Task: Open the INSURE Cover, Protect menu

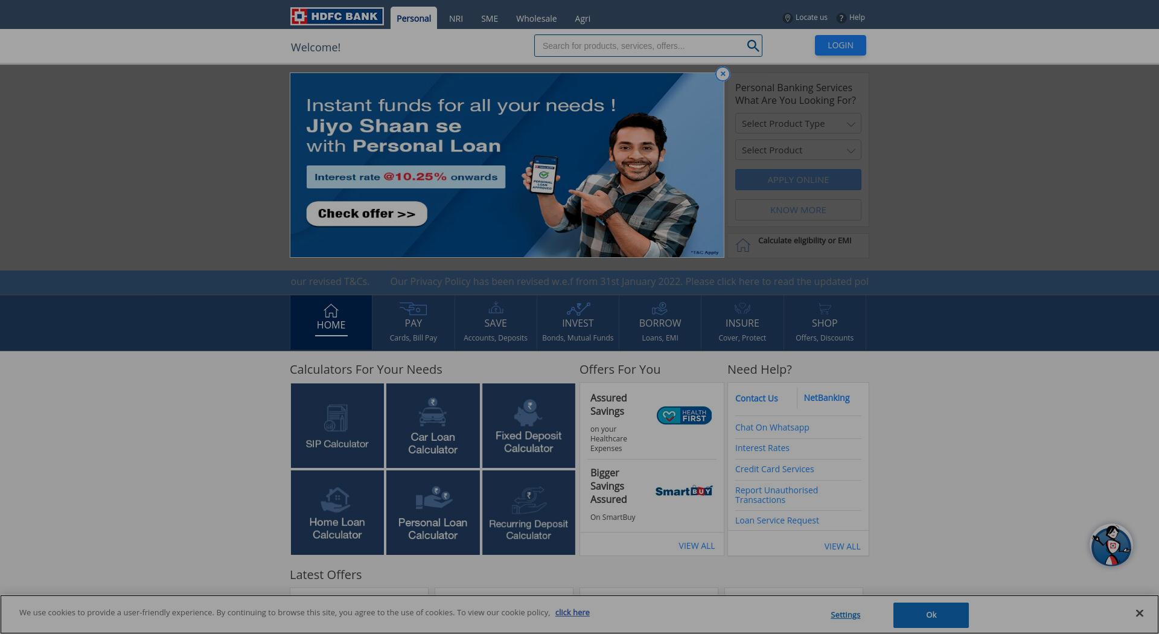Action: pos(742,322)
